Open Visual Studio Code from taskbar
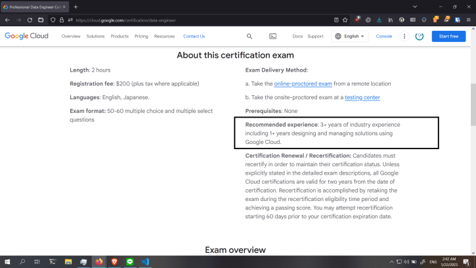476x268 pixels. 145,261
